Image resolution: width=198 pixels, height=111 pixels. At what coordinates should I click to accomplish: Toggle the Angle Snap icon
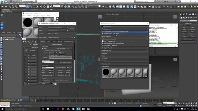[x=76, y=6]
